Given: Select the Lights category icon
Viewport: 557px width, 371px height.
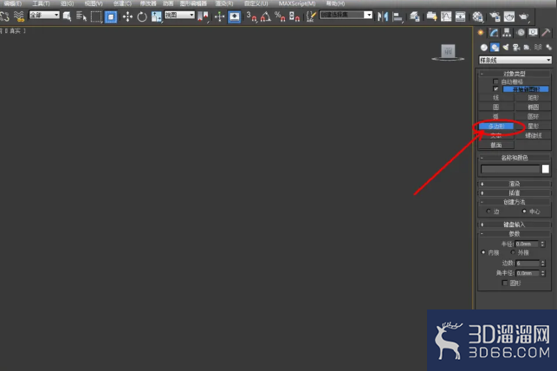Looking at the screenshot, I should (506, 48).
